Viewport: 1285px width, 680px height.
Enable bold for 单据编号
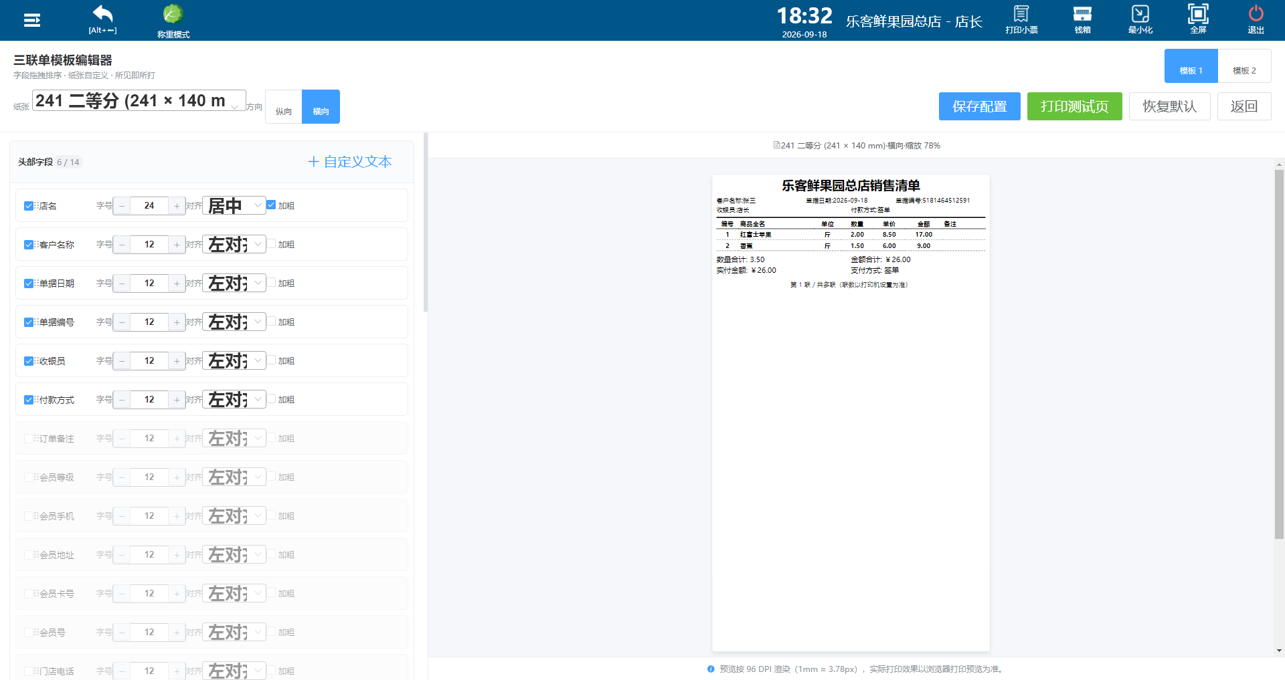tap(271, 322)
